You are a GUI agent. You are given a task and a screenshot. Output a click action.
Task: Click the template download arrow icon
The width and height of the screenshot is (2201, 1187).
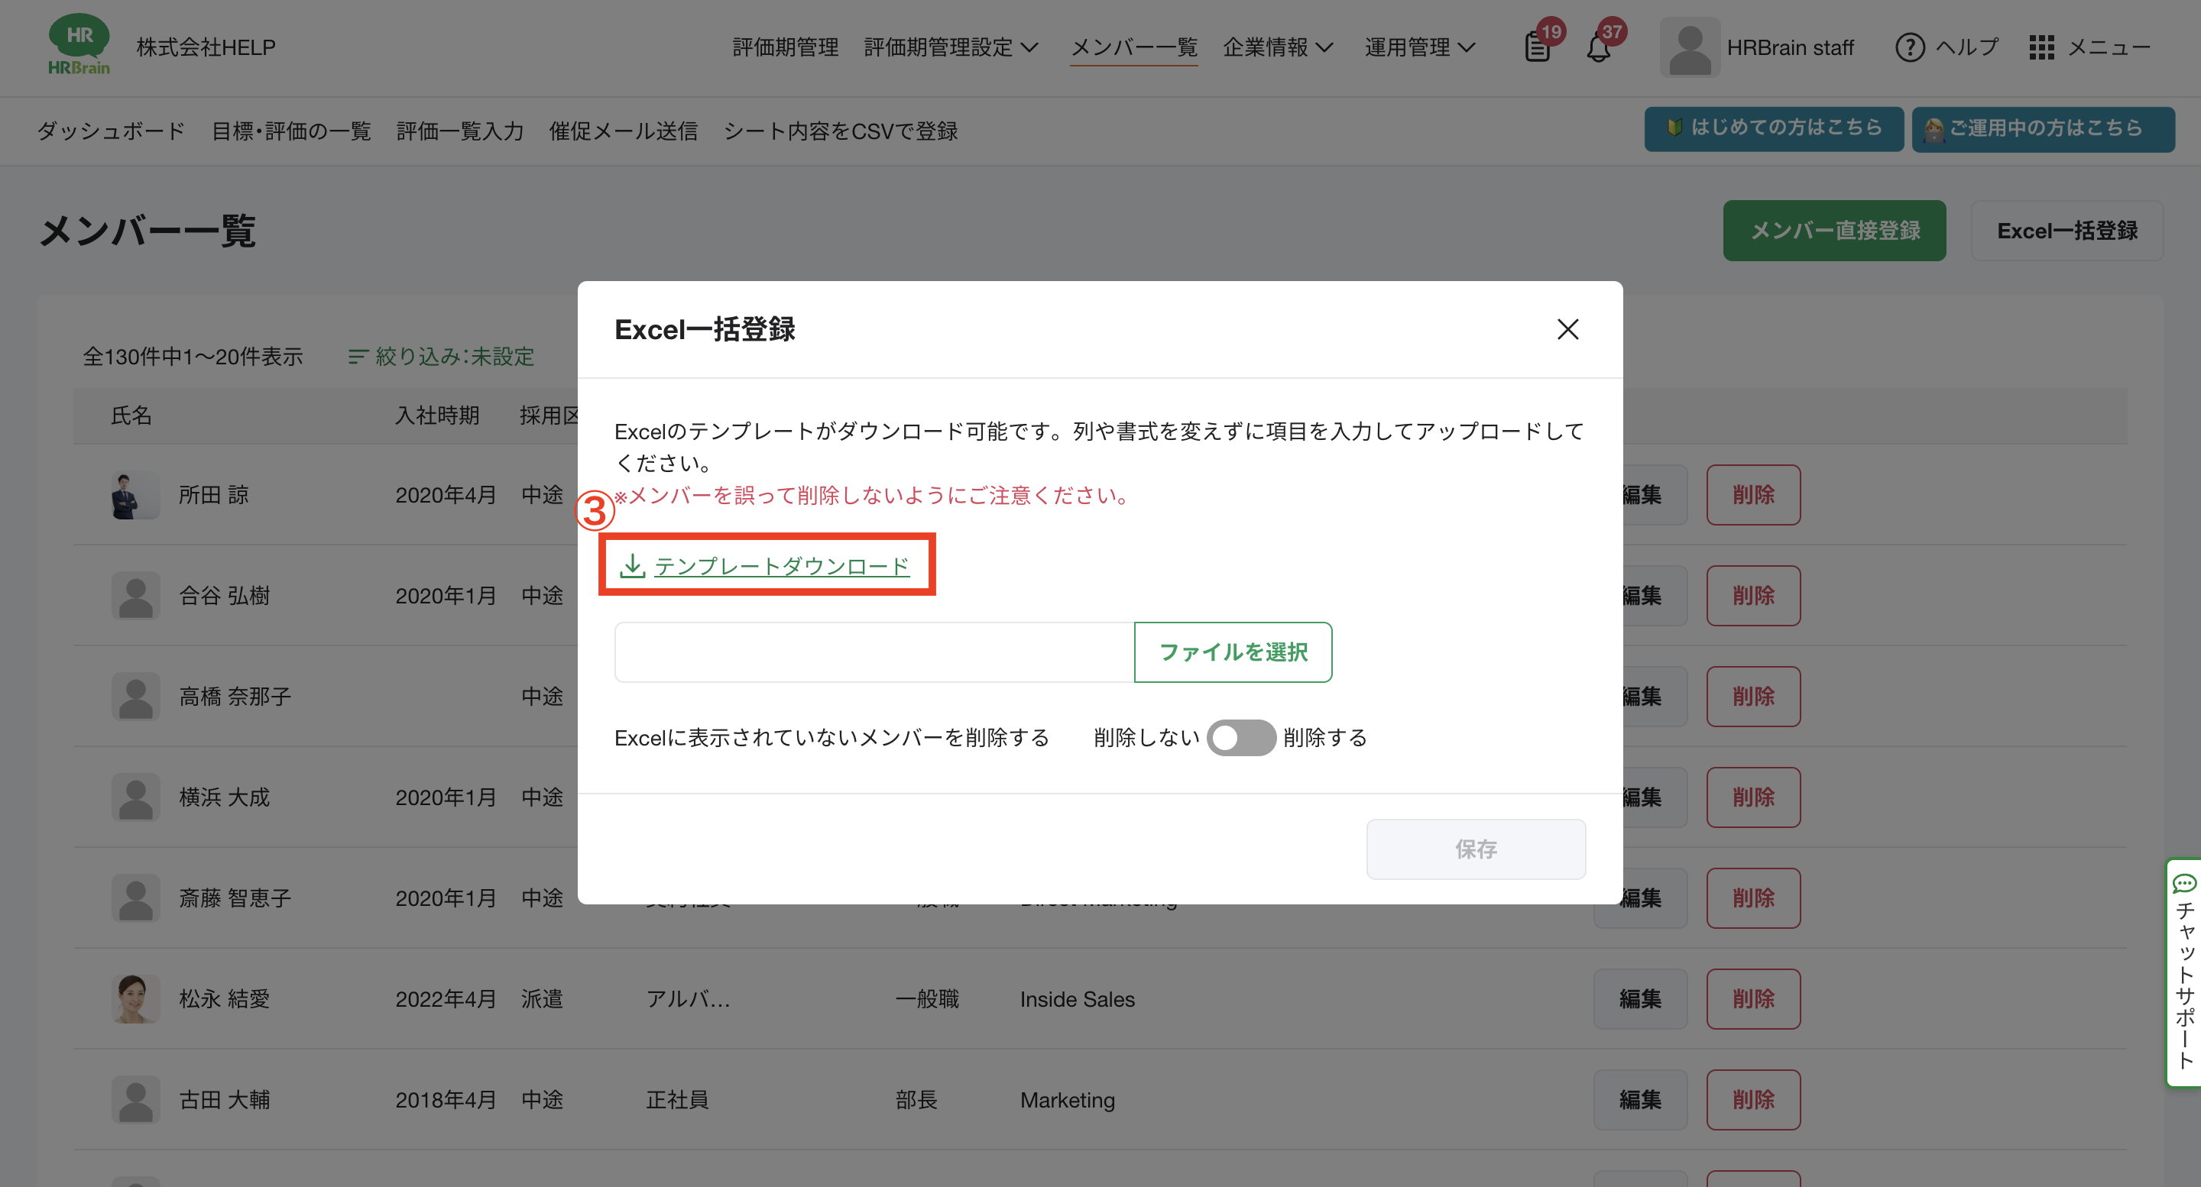pyautogui.click(x=632, y=565)
